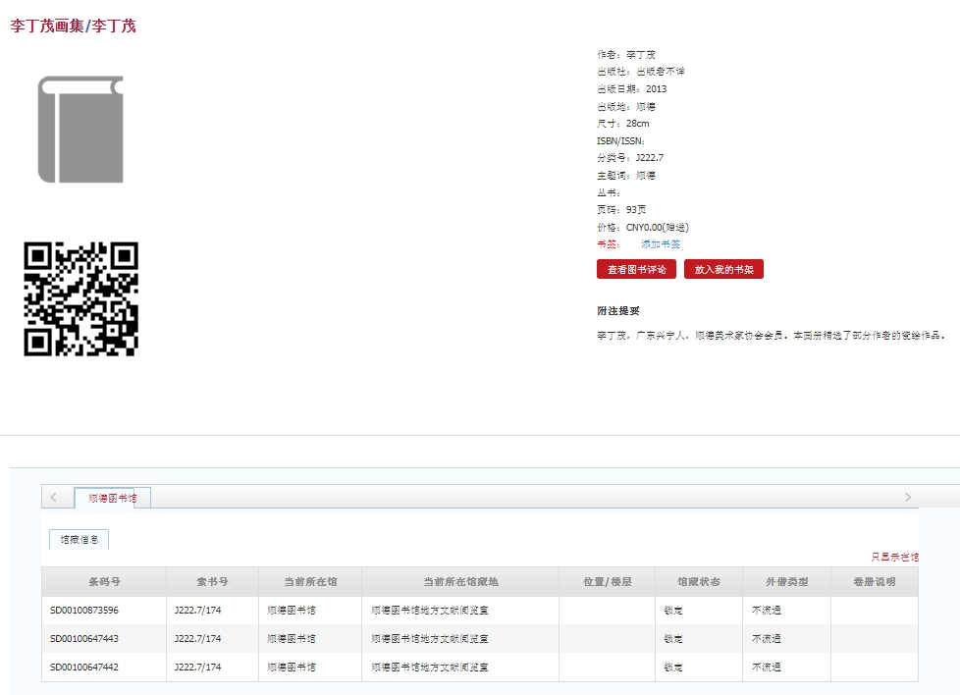The image size is (960, 695).
Task: Select barcode SD00100873596
Action: (x=84, y=611)
